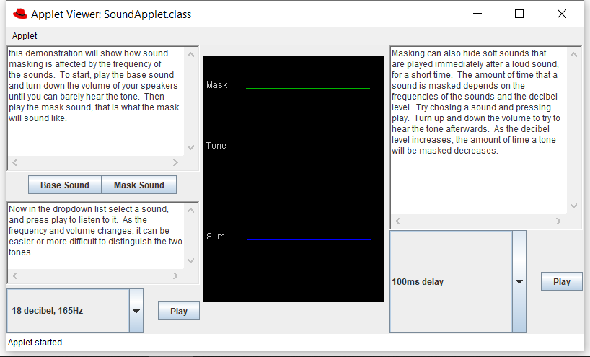Click the Base Sound button
The width and height of the screenshot is (590, 357).
65,185
